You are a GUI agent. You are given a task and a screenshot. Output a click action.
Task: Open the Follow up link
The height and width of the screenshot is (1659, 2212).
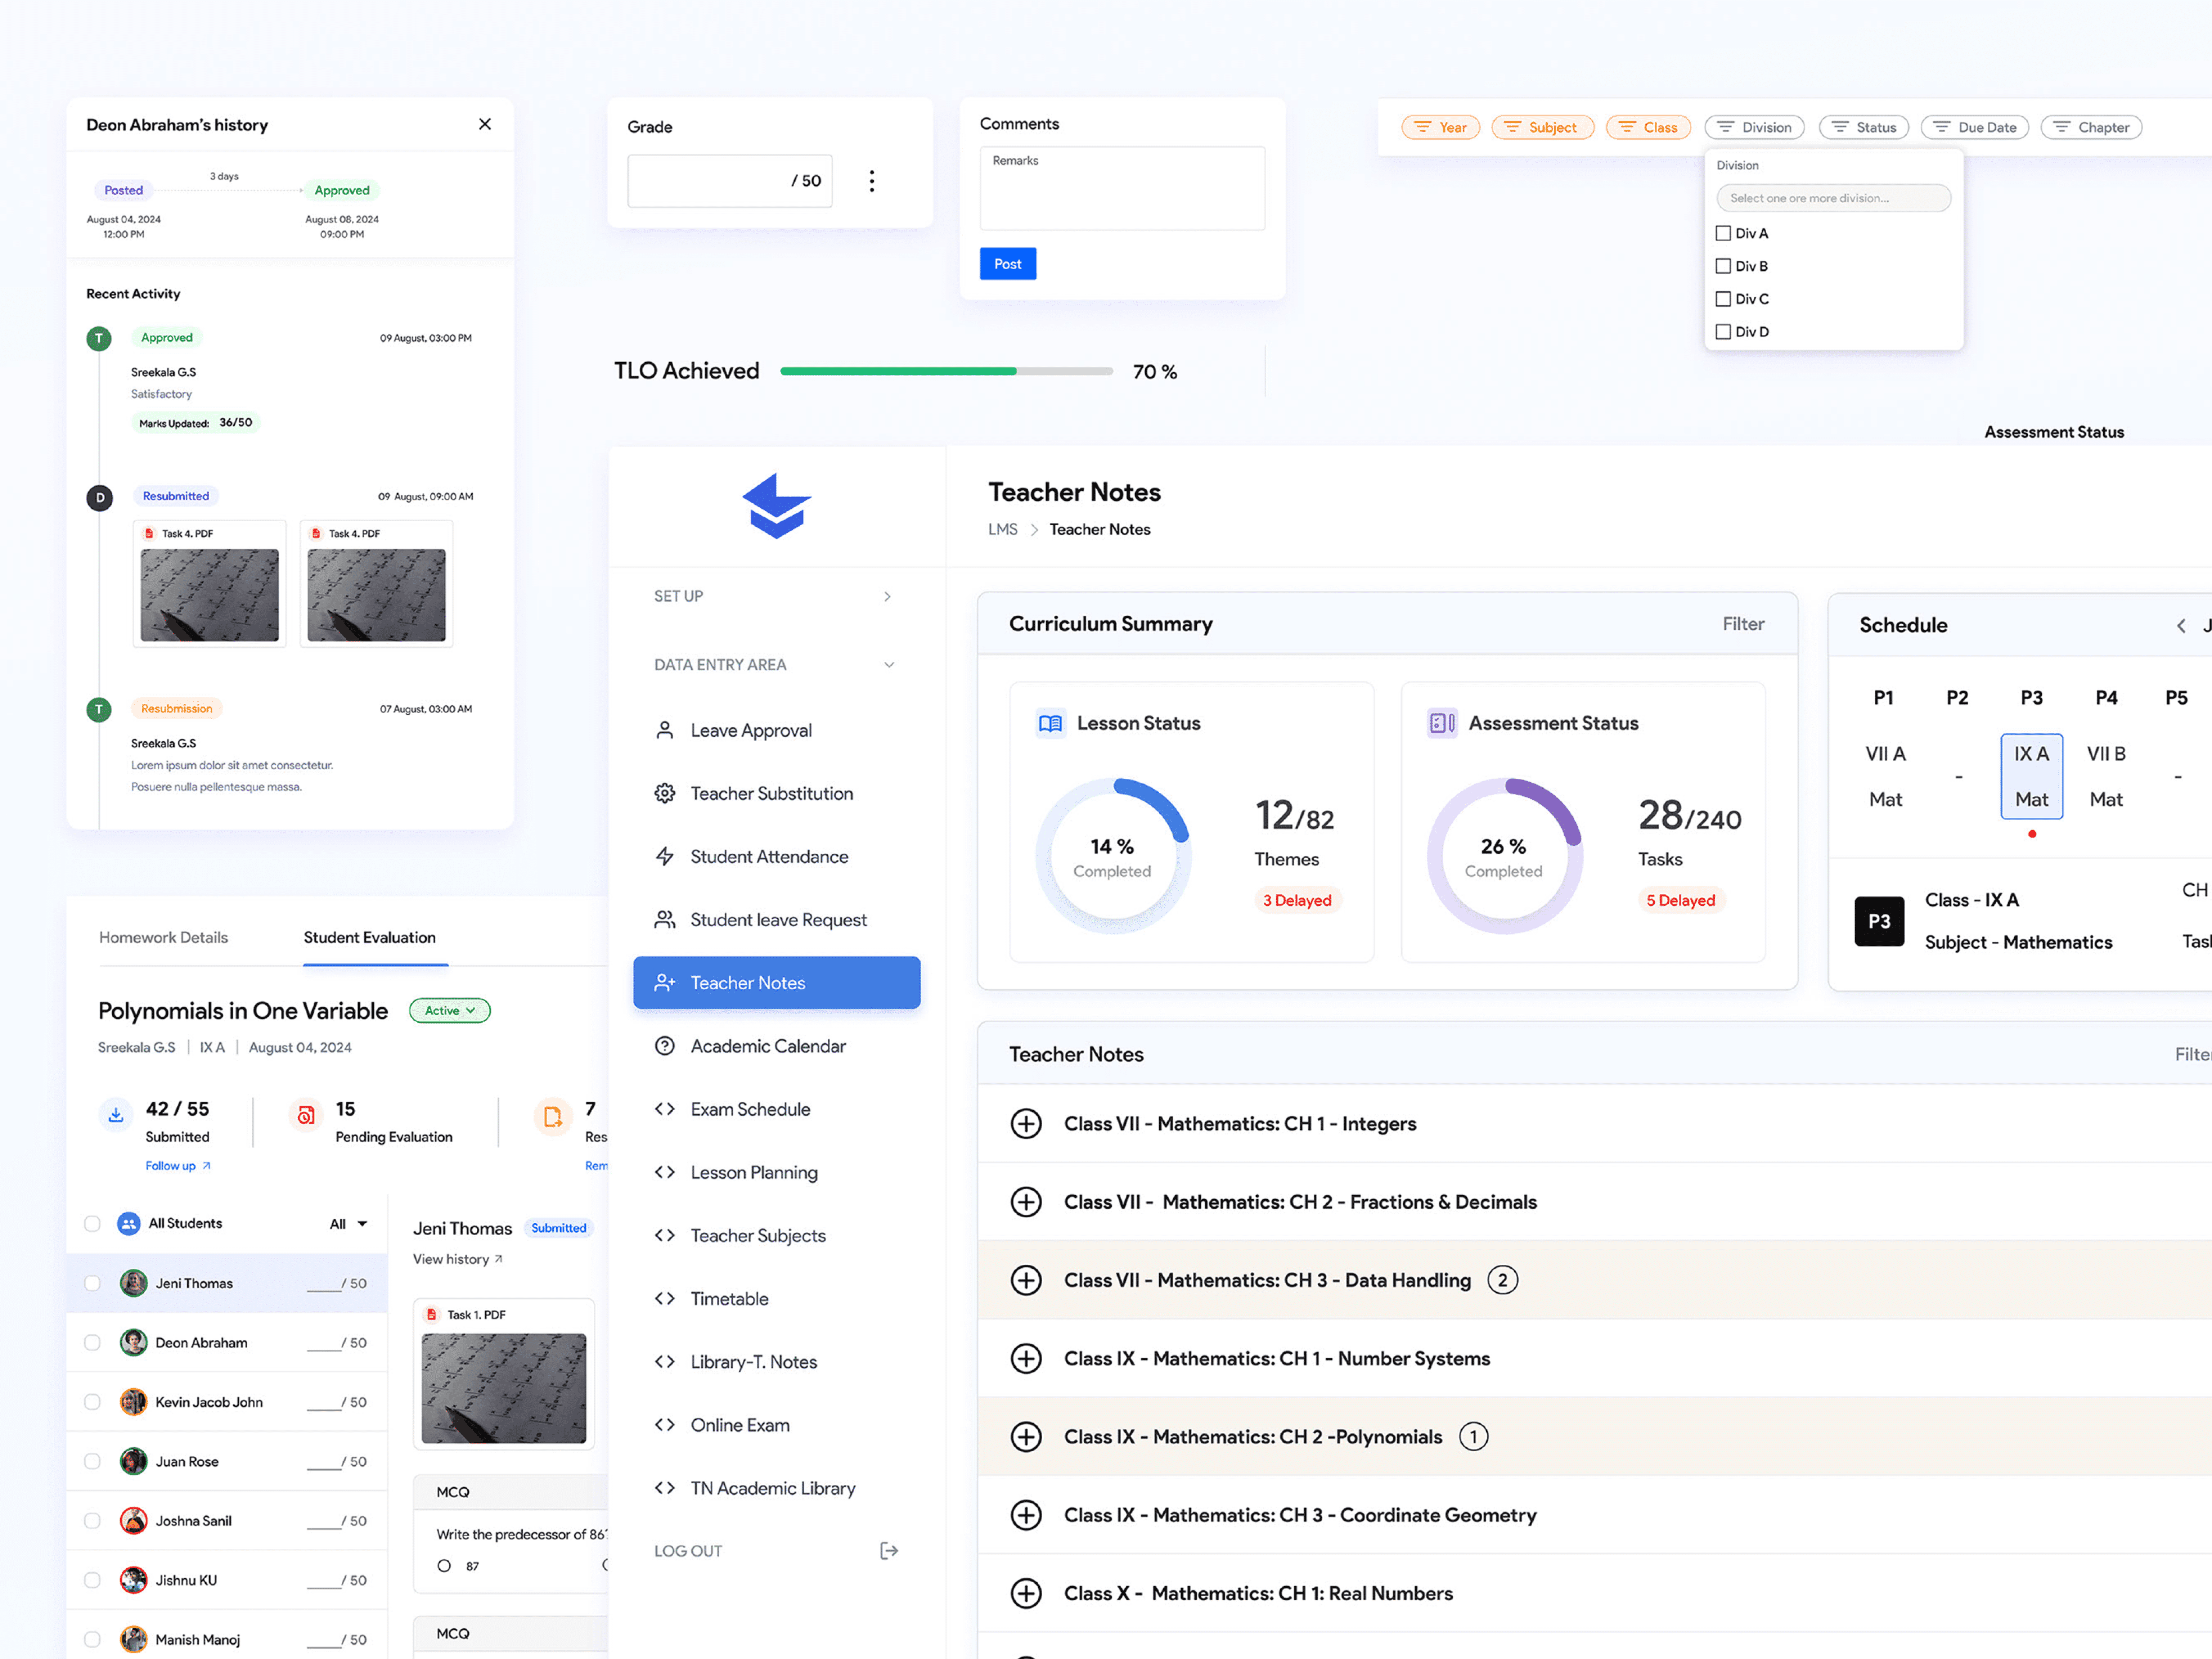[x=177, y=1166]
